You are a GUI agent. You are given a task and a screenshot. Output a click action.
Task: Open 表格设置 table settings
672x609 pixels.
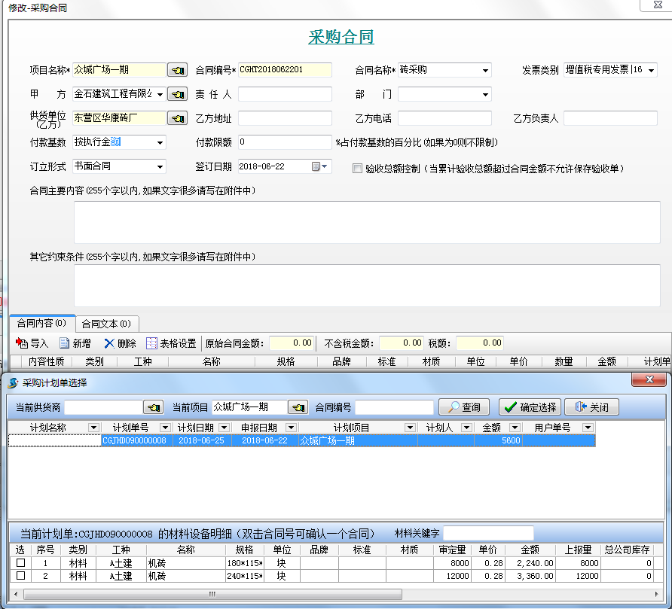point(171,343)
